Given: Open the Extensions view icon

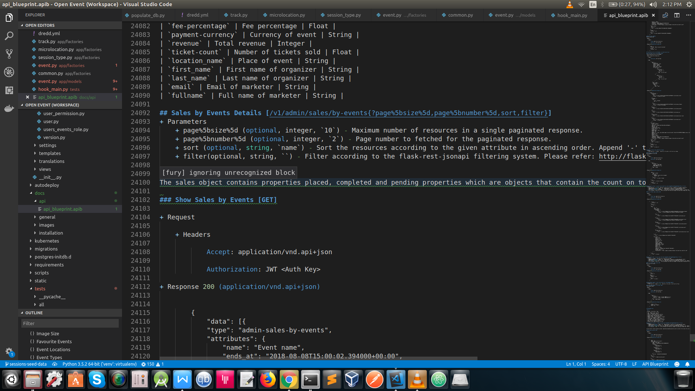Looking at the screenshot, I should coord(9,90).
